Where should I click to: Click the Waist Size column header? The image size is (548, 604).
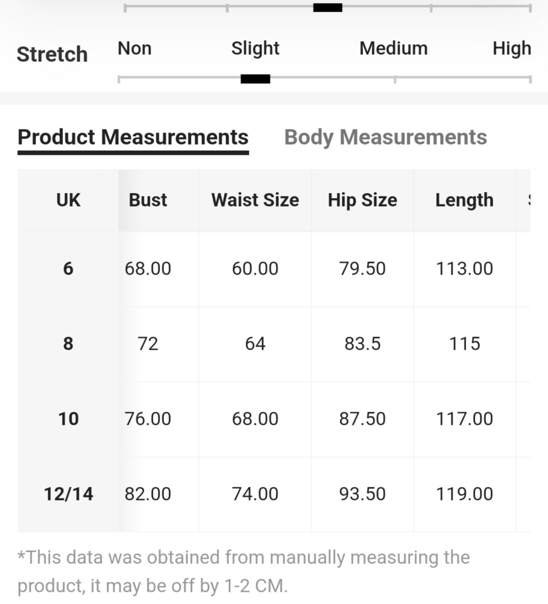click(x=255, y=200)
